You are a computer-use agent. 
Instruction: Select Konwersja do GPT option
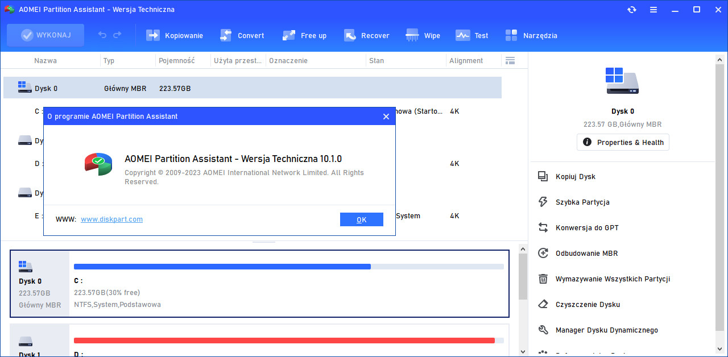click(x=587, y=228)
